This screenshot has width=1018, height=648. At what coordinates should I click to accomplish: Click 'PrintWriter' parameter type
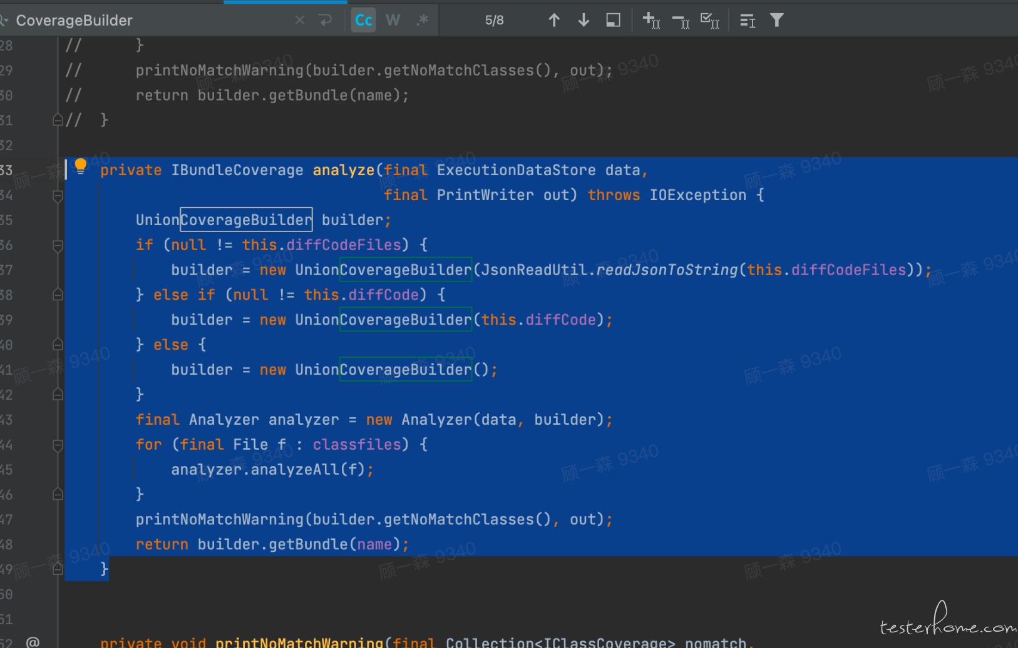485,195
